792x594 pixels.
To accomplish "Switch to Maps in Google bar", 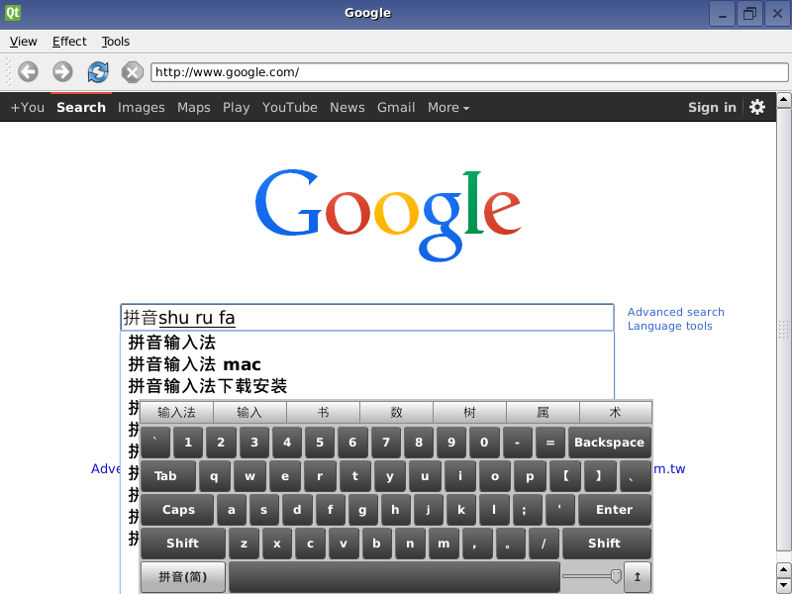I will tap(193, 108).
